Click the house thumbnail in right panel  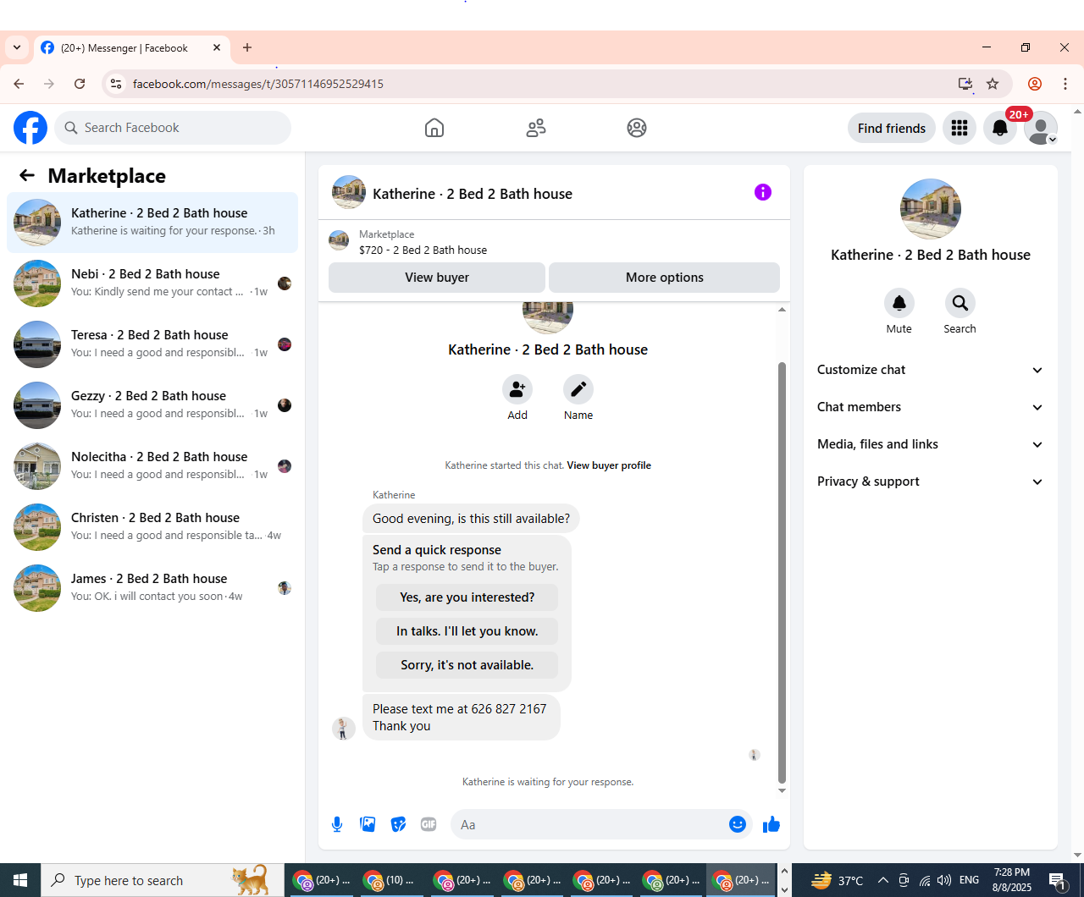point(931,209)
